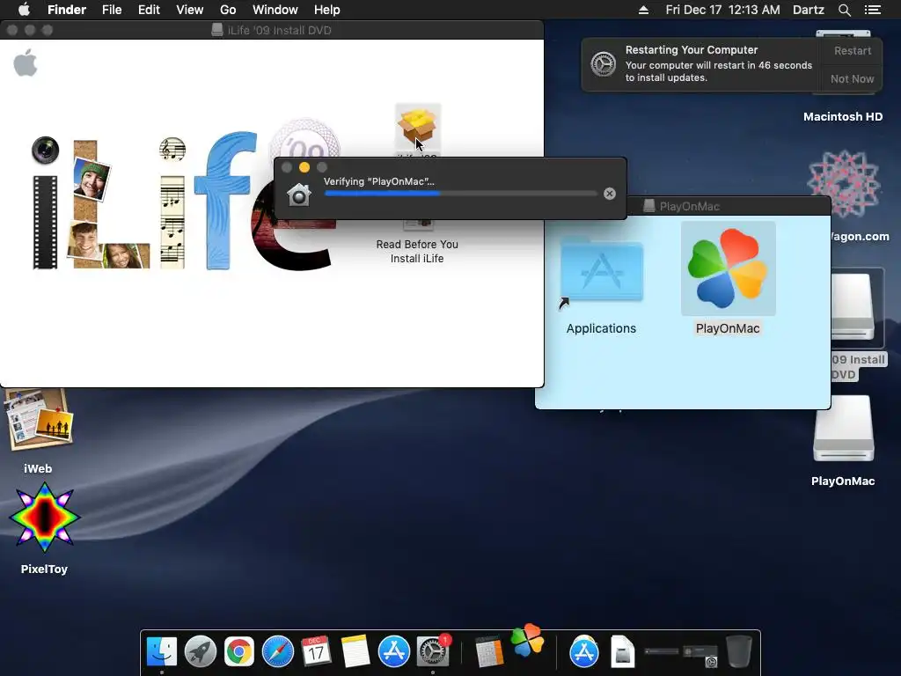The height and width of the screenshot is (676, 901).
Task: Open the Dartz user menu
Action: point(809,10)
